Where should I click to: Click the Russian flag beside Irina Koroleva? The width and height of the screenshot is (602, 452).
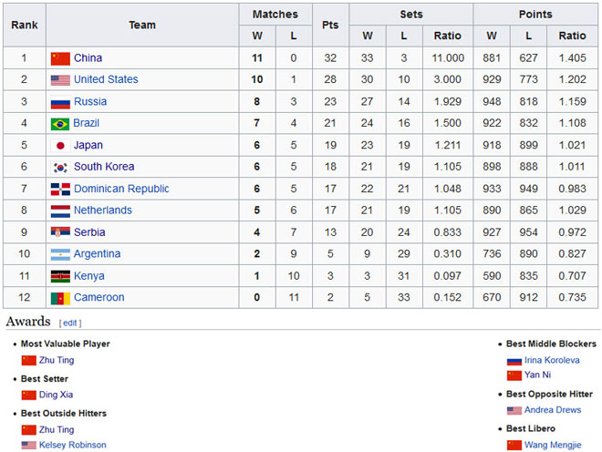click(x=514, y=361)
